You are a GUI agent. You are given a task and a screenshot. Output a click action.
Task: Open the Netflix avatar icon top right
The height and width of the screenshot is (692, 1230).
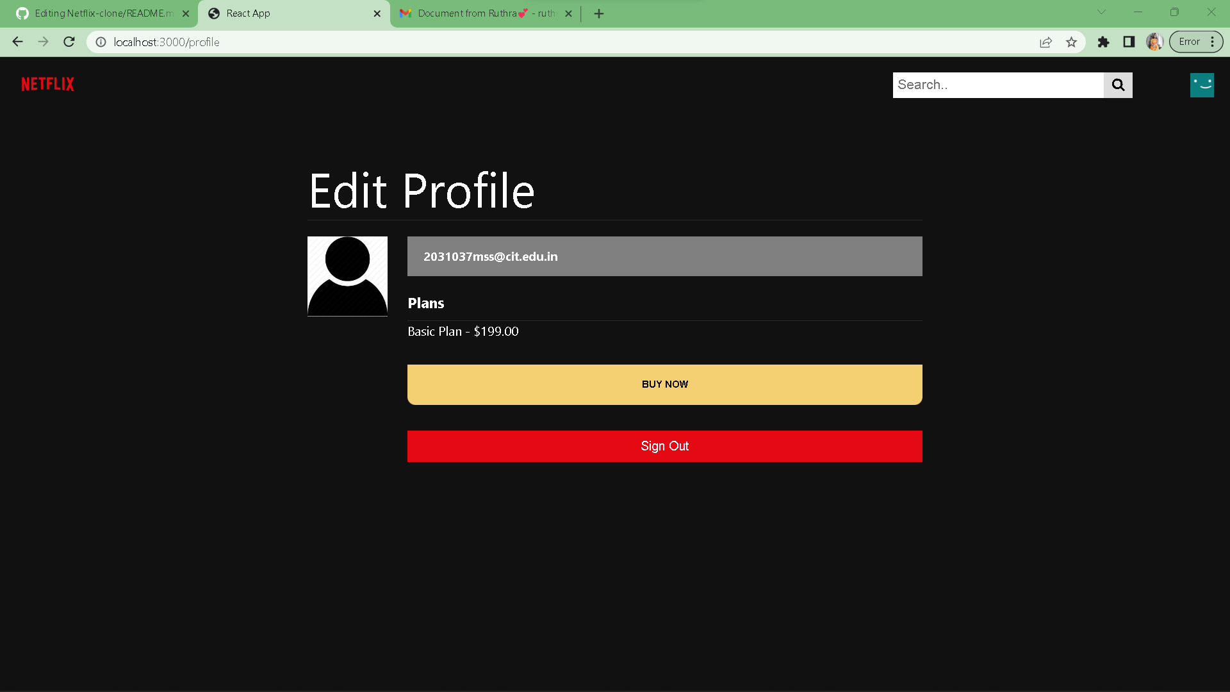[1202, 85]
